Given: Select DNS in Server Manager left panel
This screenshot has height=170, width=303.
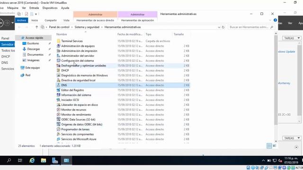Looking at the screenshot, I should click(x=5, y=63).
